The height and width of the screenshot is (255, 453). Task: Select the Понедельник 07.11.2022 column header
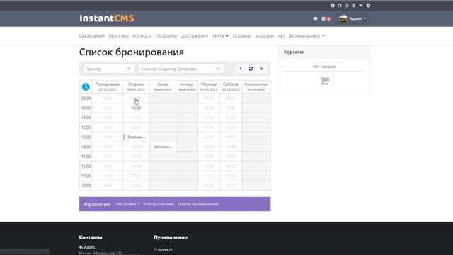[x=107, y=86]
